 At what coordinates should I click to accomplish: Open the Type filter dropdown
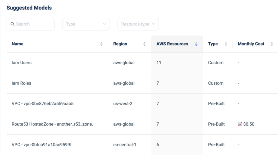[x=86, y=24]
